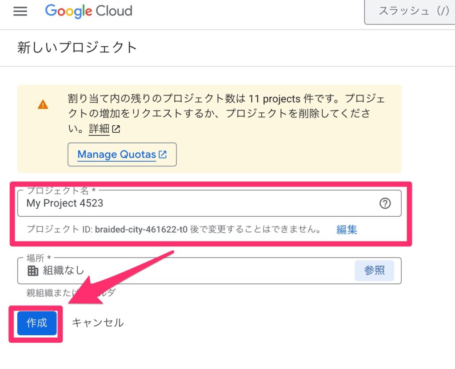455x369 pixels.
Task: Click the プロジェクト名 input field
Action: [x=209, y=203]
